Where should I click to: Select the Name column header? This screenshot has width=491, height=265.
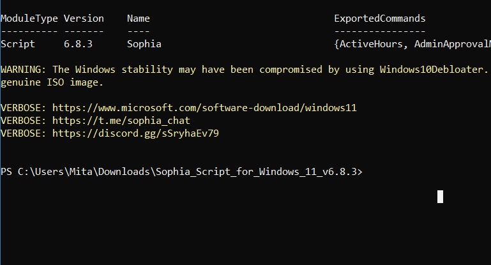[x=139, y=19]
